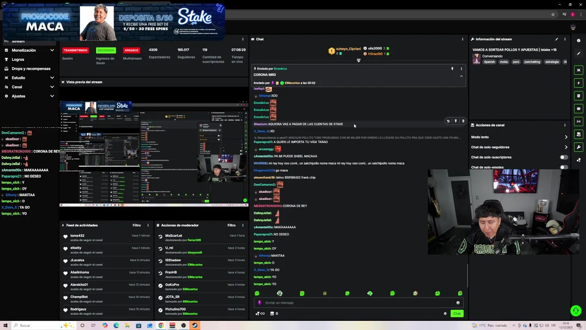Click the Spanish tag in stream info

click(489, 62)
